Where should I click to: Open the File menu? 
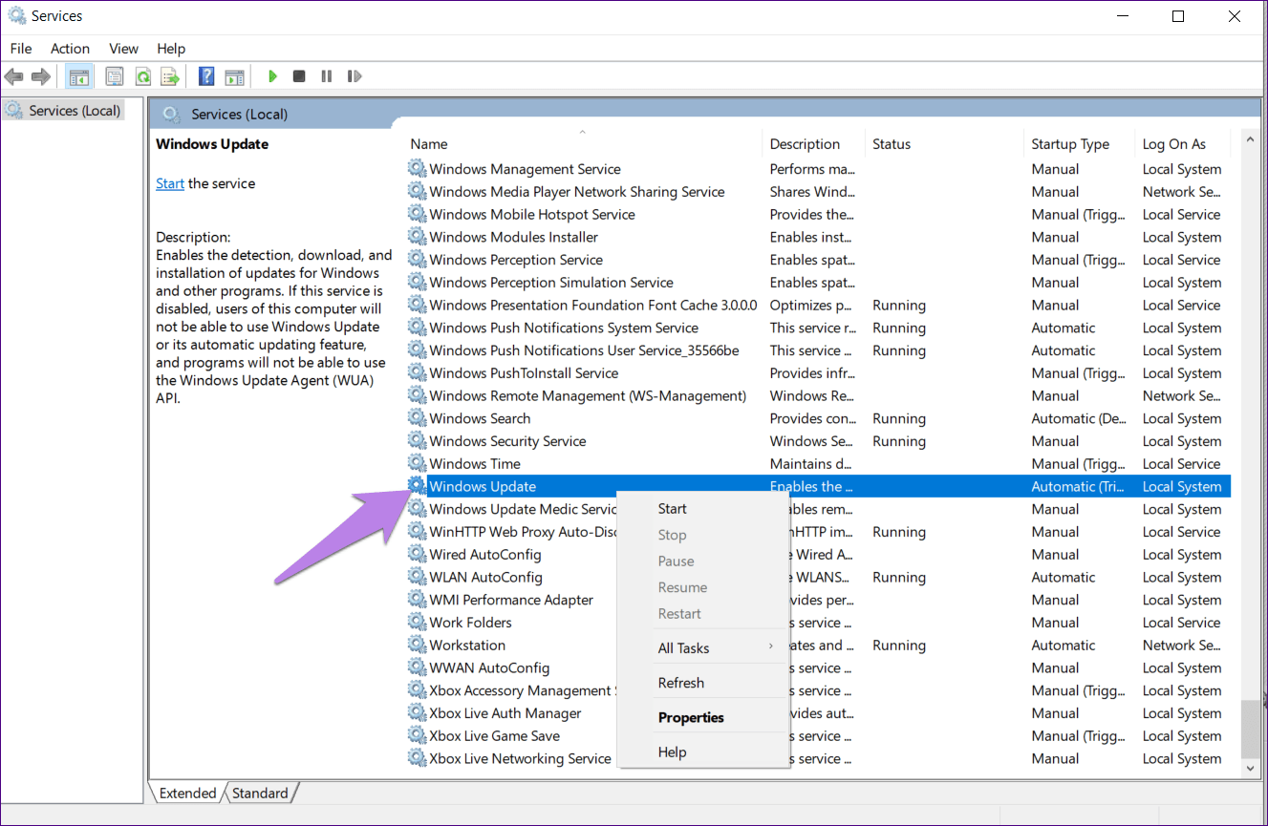pos(21,49)
